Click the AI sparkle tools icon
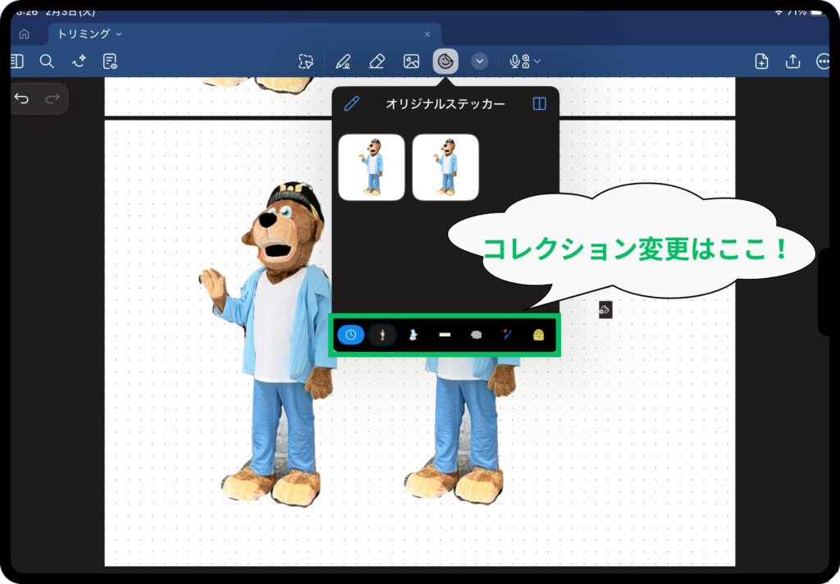The height and width of the screenshot is (584, 840). click(x=79, y=62)
